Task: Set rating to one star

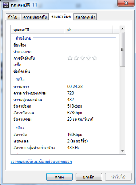Action: [x=70, y=58]
